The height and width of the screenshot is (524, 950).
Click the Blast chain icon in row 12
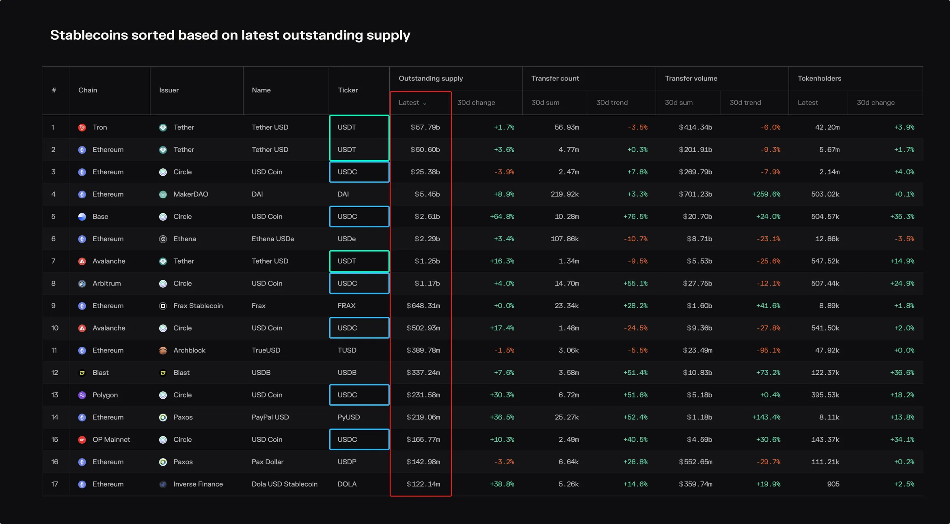82,373
